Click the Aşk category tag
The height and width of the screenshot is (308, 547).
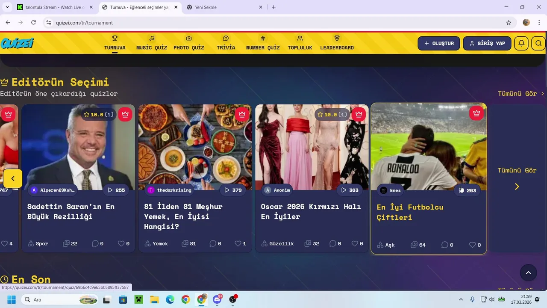(386, 245)
